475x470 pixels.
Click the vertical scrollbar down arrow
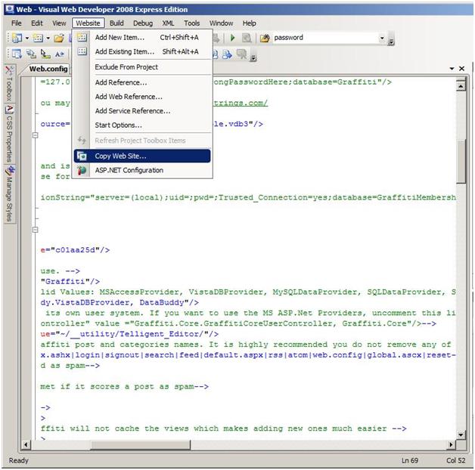461,435
